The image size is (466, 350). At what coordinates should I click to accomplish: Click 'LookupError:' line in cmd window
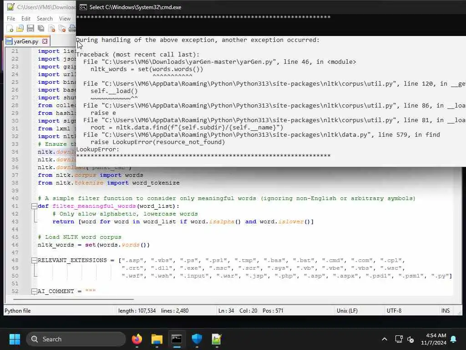[x=98, y=149]
